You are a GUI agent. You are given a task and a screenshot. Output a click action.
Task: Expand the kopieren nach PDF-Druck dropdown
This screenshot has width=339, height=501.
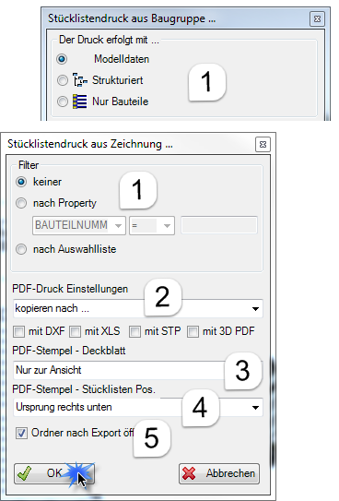click(138, 309)
